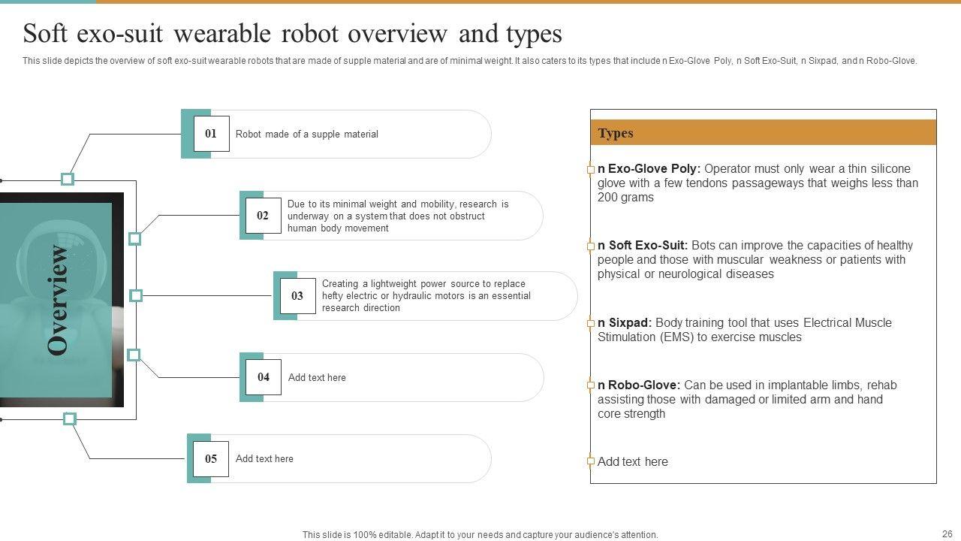Select the 'Robot made of a supple material' text
Viewport: 961px width, 541px height.
coord(306,134)
